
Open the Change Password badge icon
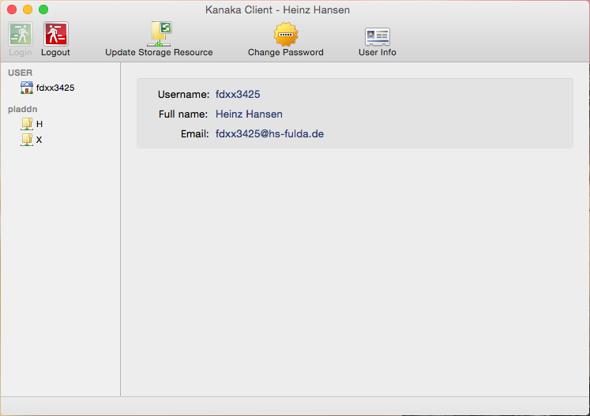285,35
